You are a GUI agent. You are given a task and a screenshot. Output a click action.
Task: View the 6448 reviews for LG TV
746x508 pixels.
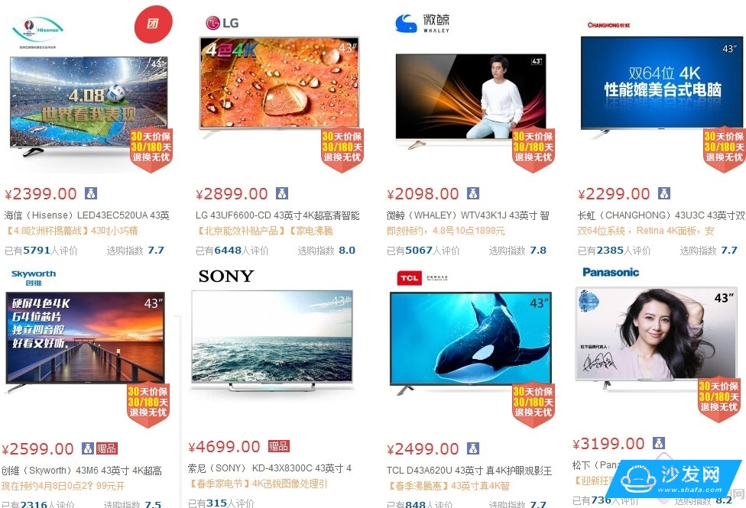pos(232,251)
